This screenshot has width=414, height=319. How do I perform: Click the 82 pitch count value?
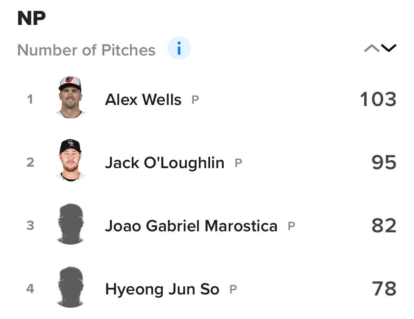pos(384,226)
